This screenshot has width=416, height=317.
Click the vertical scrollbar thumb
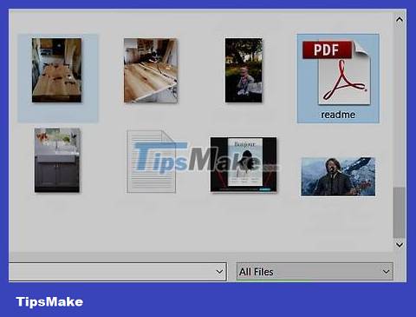[x=399, y=213]
